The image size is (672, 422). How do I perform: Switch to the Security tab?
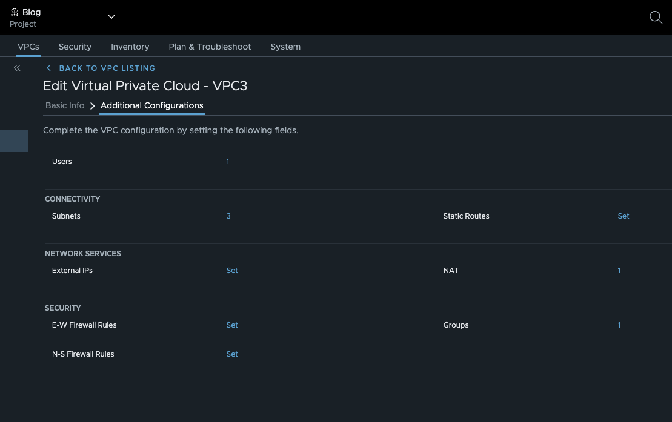[x=75, y=47]
